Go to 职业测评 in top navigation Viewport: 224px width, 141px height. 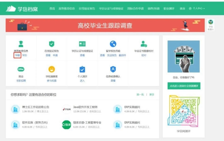tap(169, 9)
